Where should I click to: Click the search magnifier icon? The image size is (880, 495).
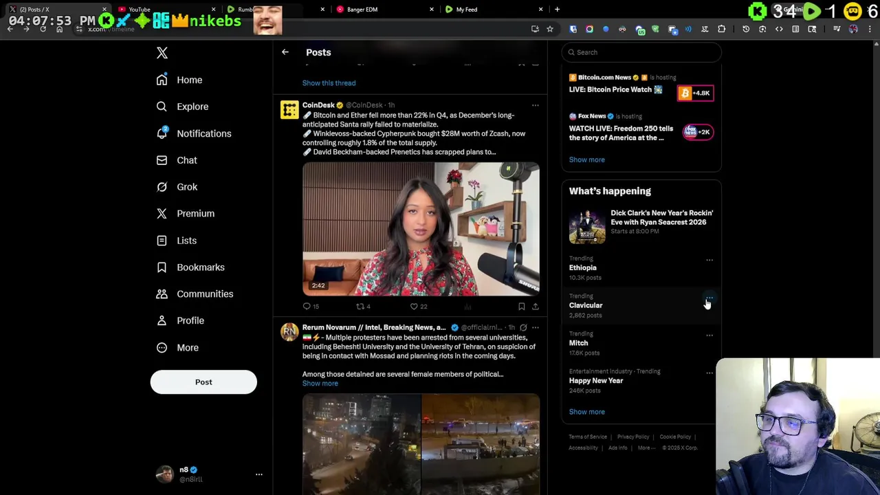point(571,52)
